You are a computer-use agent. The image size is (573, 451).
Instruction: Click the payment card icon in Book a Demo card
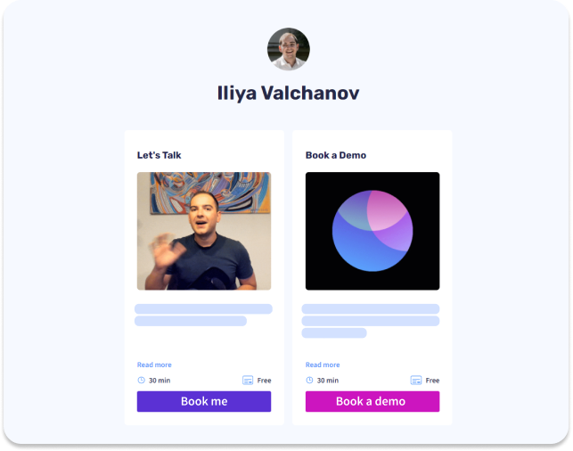pyautogui.click(x=416, y=380)
